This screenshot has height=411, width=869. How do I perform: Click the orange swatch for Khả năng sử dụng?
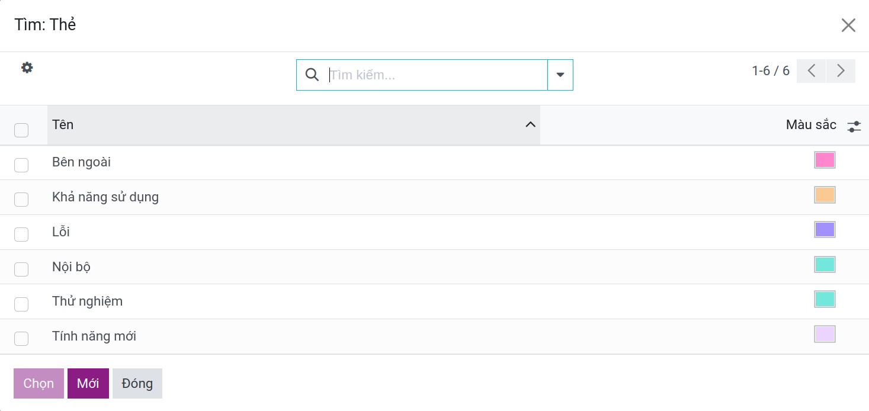pos(825,195)
